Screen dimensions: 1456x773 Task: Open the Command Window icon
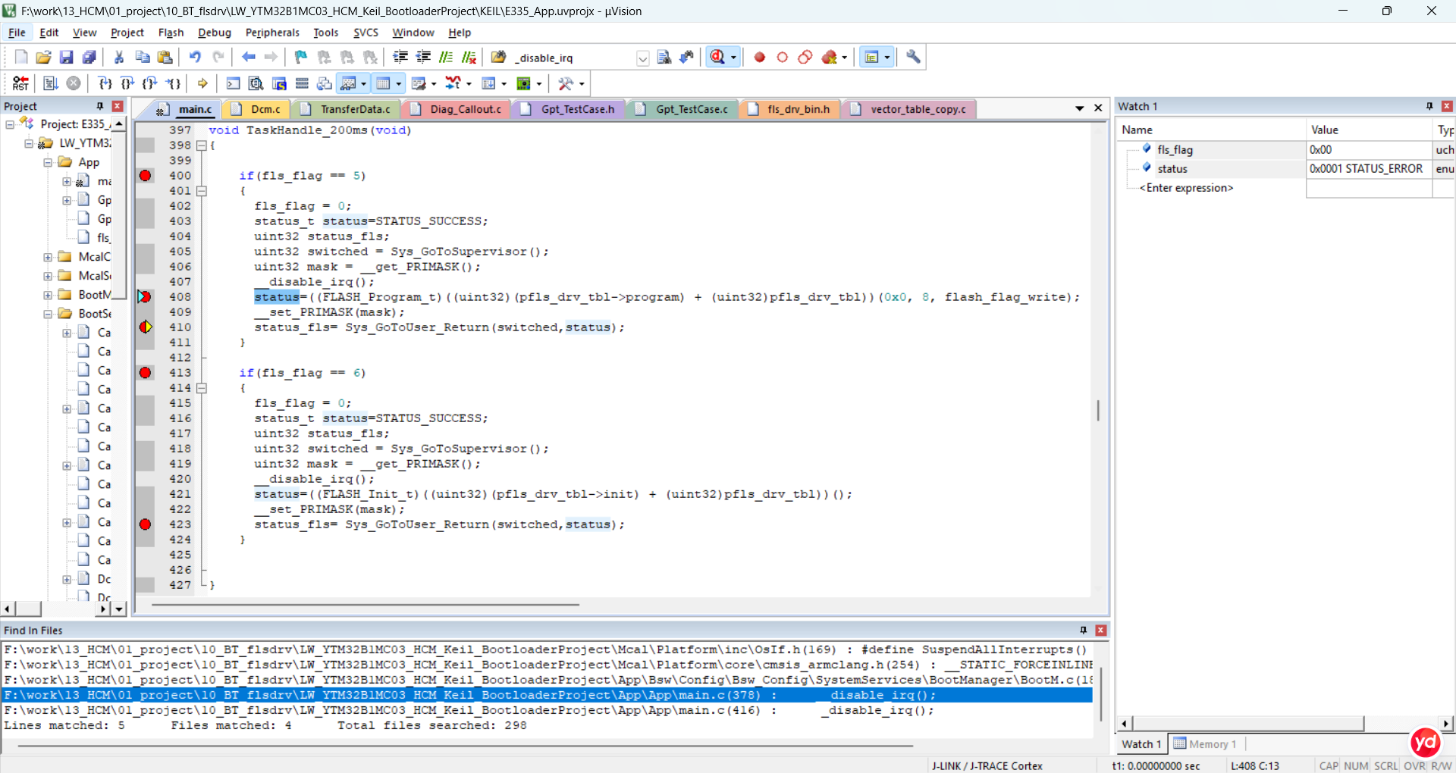[x=234, y=83]
